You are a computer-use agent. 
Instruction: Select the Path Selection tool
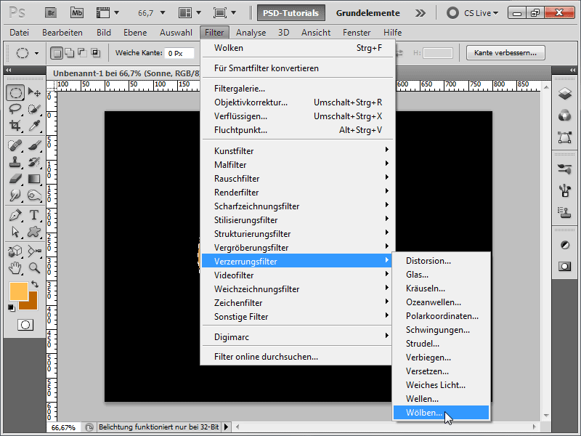[15, 232]
